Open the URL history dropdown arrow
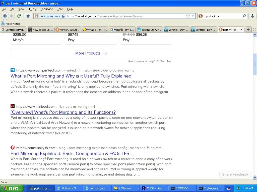This screenshot has width=257, height=192. (x=193, y=16)
